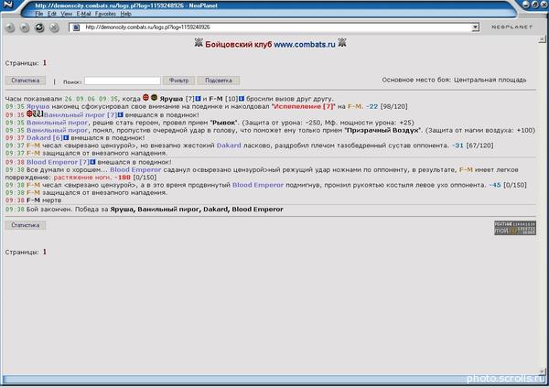Click the растяжение ноги injury text
This screenshot has height=388, width=549.
82,178
